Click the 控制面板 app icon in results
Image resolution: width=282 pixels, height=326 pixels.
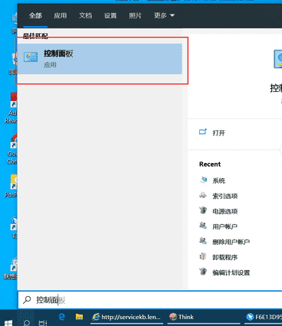tap(31, 57)
